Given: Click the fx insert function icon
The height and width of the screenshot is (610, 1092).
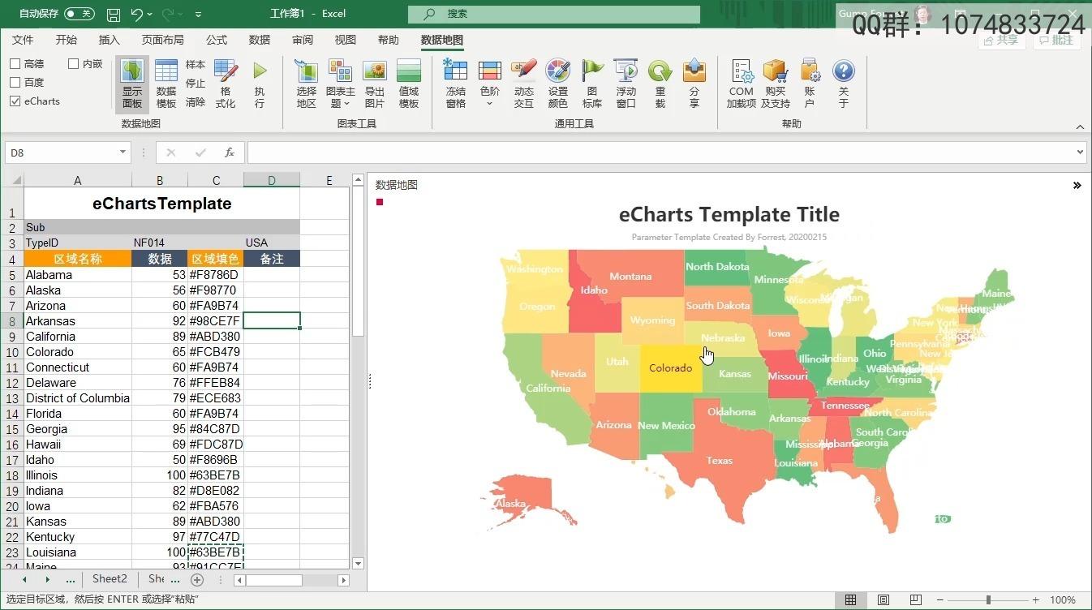Looking at the screenshot, I should coord(230,152).
